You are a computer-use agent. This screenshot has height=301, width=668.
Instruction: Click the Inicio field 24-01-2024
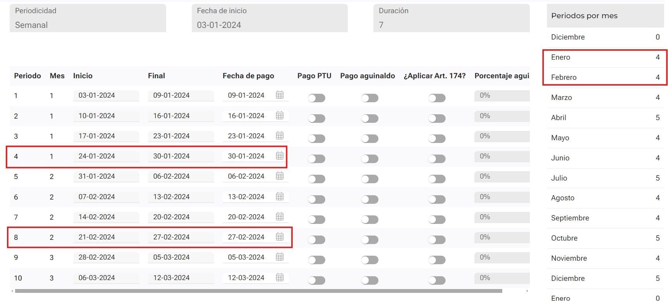[106, 156]
